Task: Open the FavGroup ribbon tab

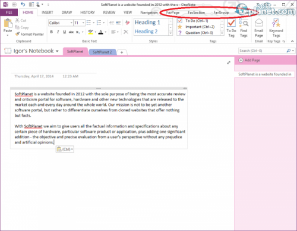Action: [221, 13]
